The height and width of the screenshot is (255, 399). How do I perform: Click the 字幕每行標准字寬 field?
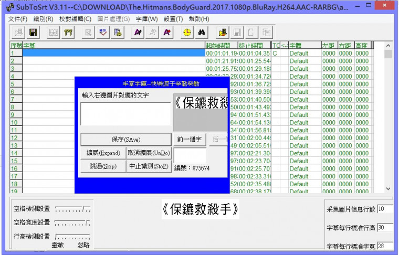385,246
